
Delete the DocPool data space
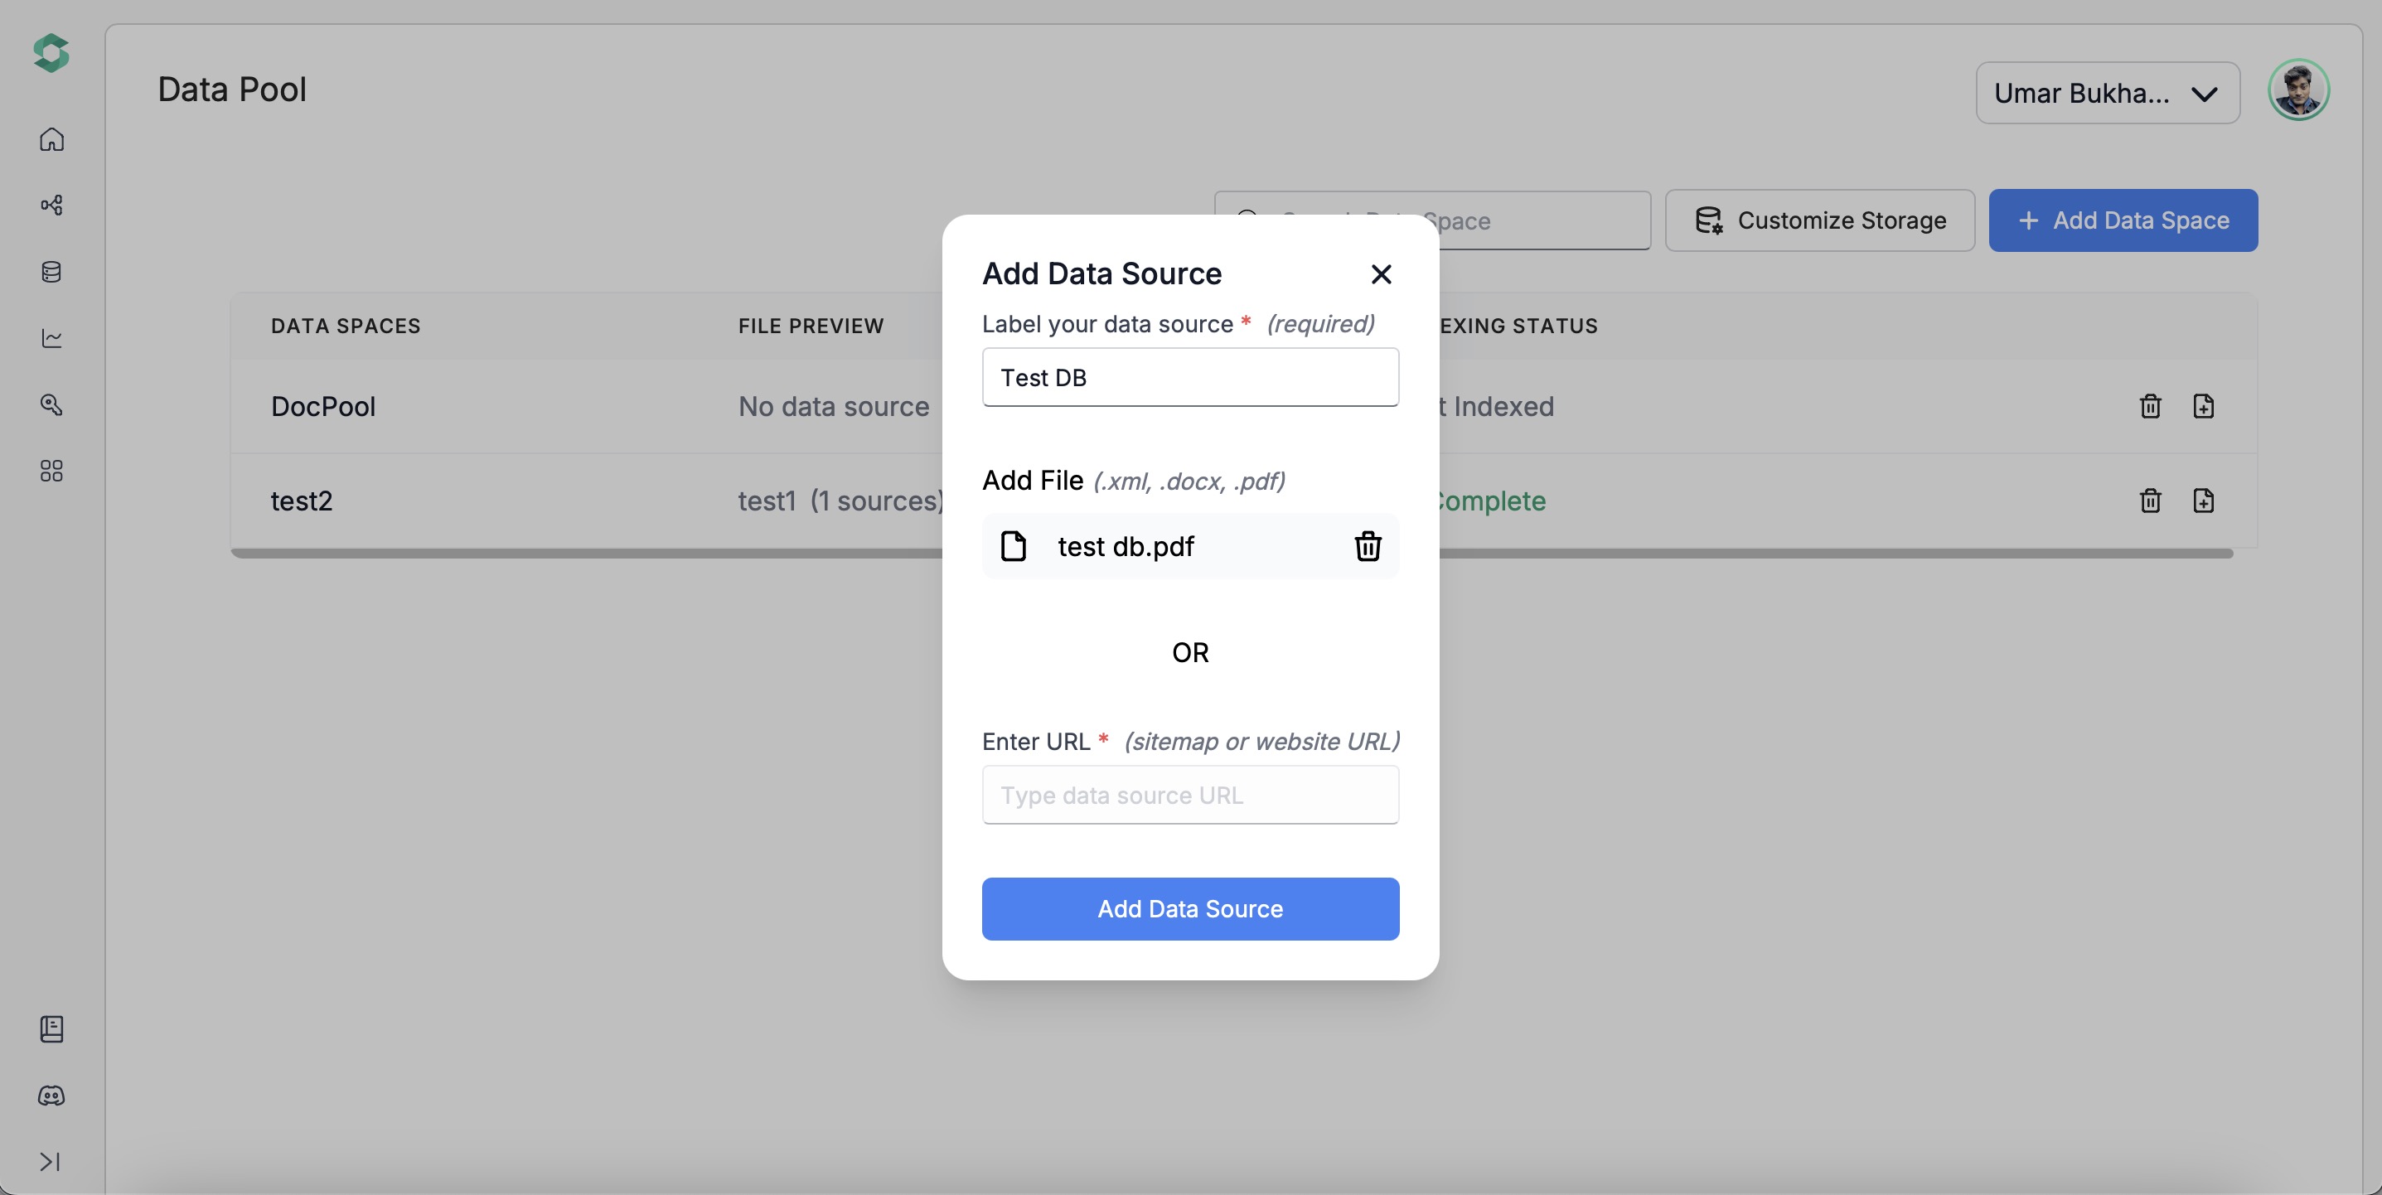(x=2150, y=406)
